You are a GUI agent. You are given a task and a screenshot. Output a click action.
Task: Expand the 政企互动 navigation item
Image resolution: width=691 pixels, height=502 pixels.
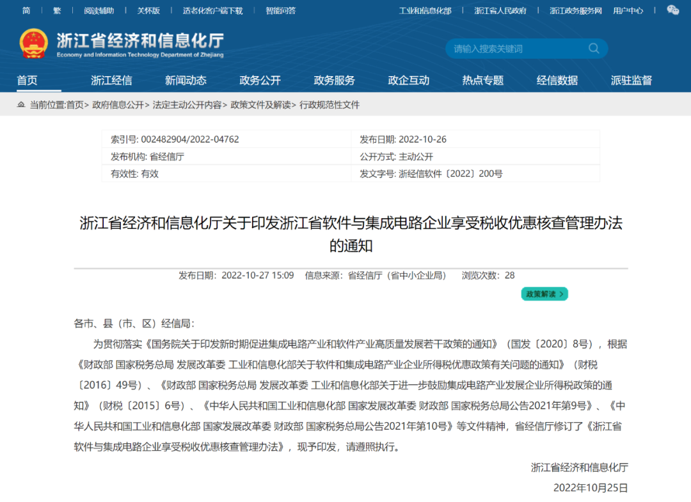[408, 80]
